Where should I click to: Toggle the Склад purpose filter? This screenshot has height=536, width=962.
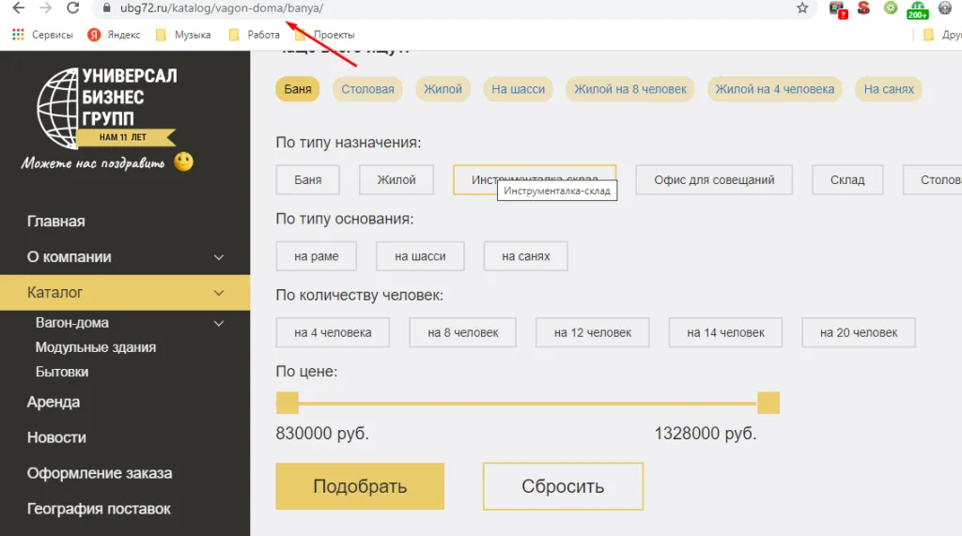[x=847, y=179]
